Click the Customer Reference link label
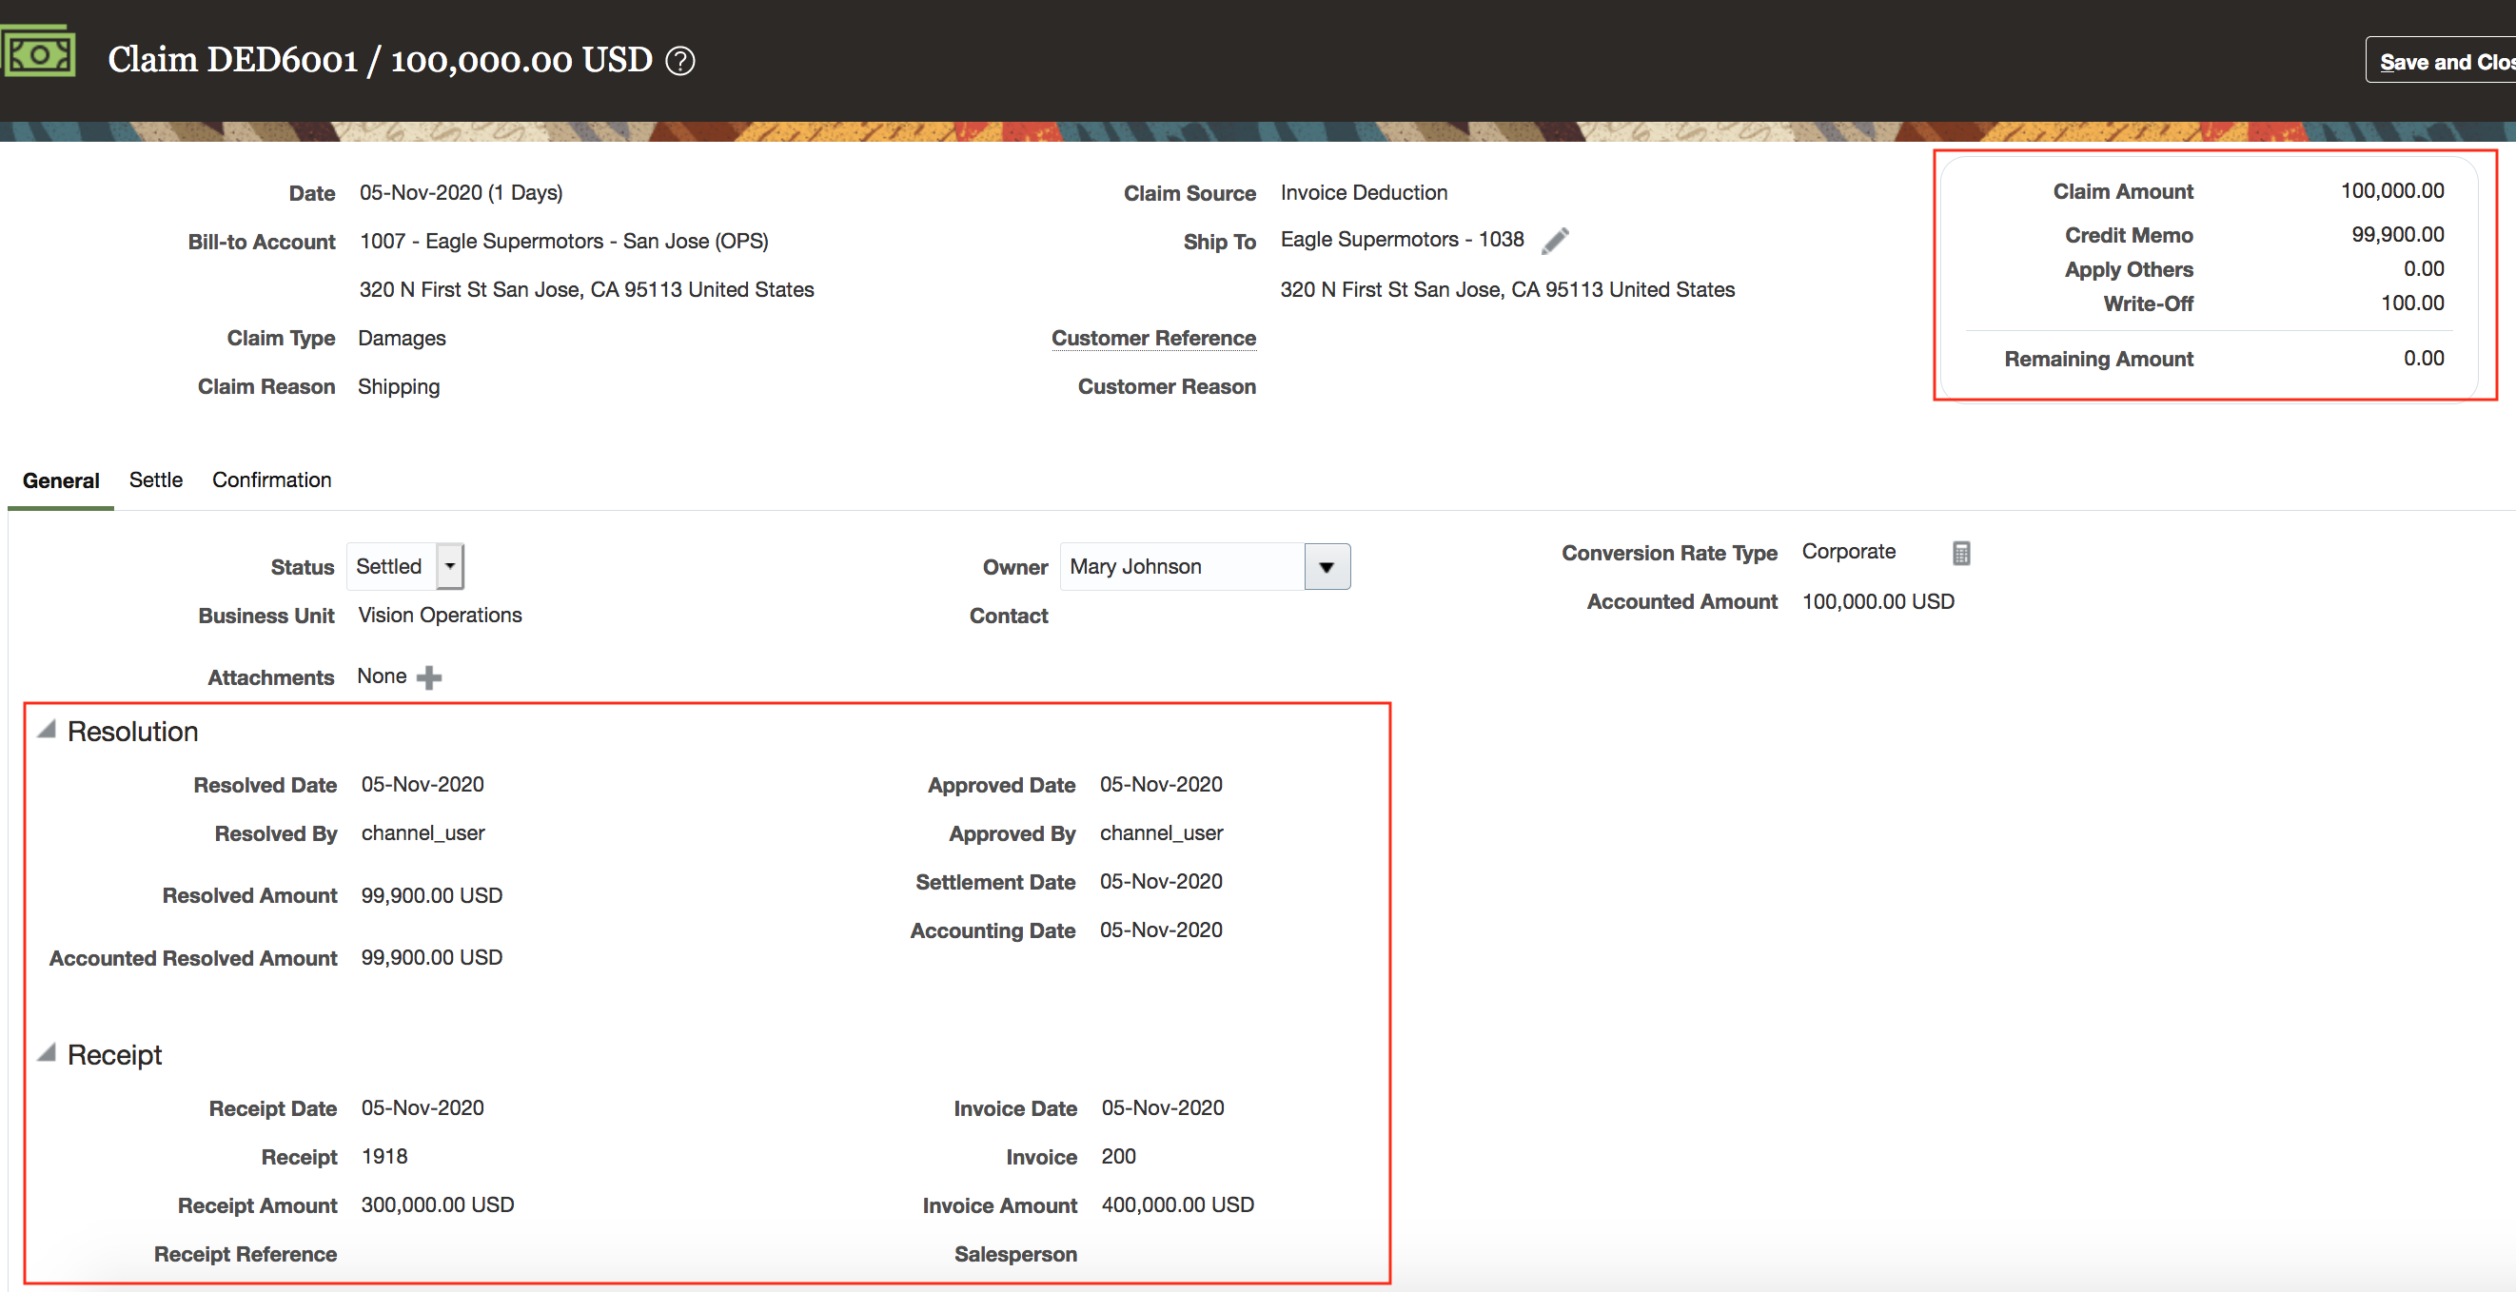This screenshot has height=1292, width=2516. (x=1152, y=338)
